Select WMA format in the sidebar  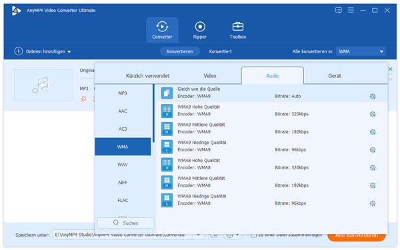[123, 147]
